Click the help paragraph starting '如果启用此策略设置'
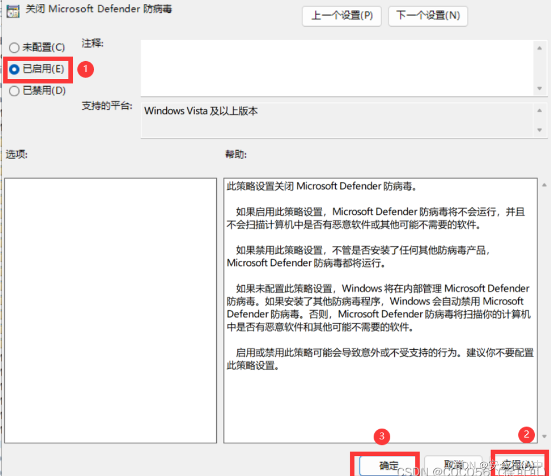The height and width of the screenshot is (476, 551). (x=376, y=218)
